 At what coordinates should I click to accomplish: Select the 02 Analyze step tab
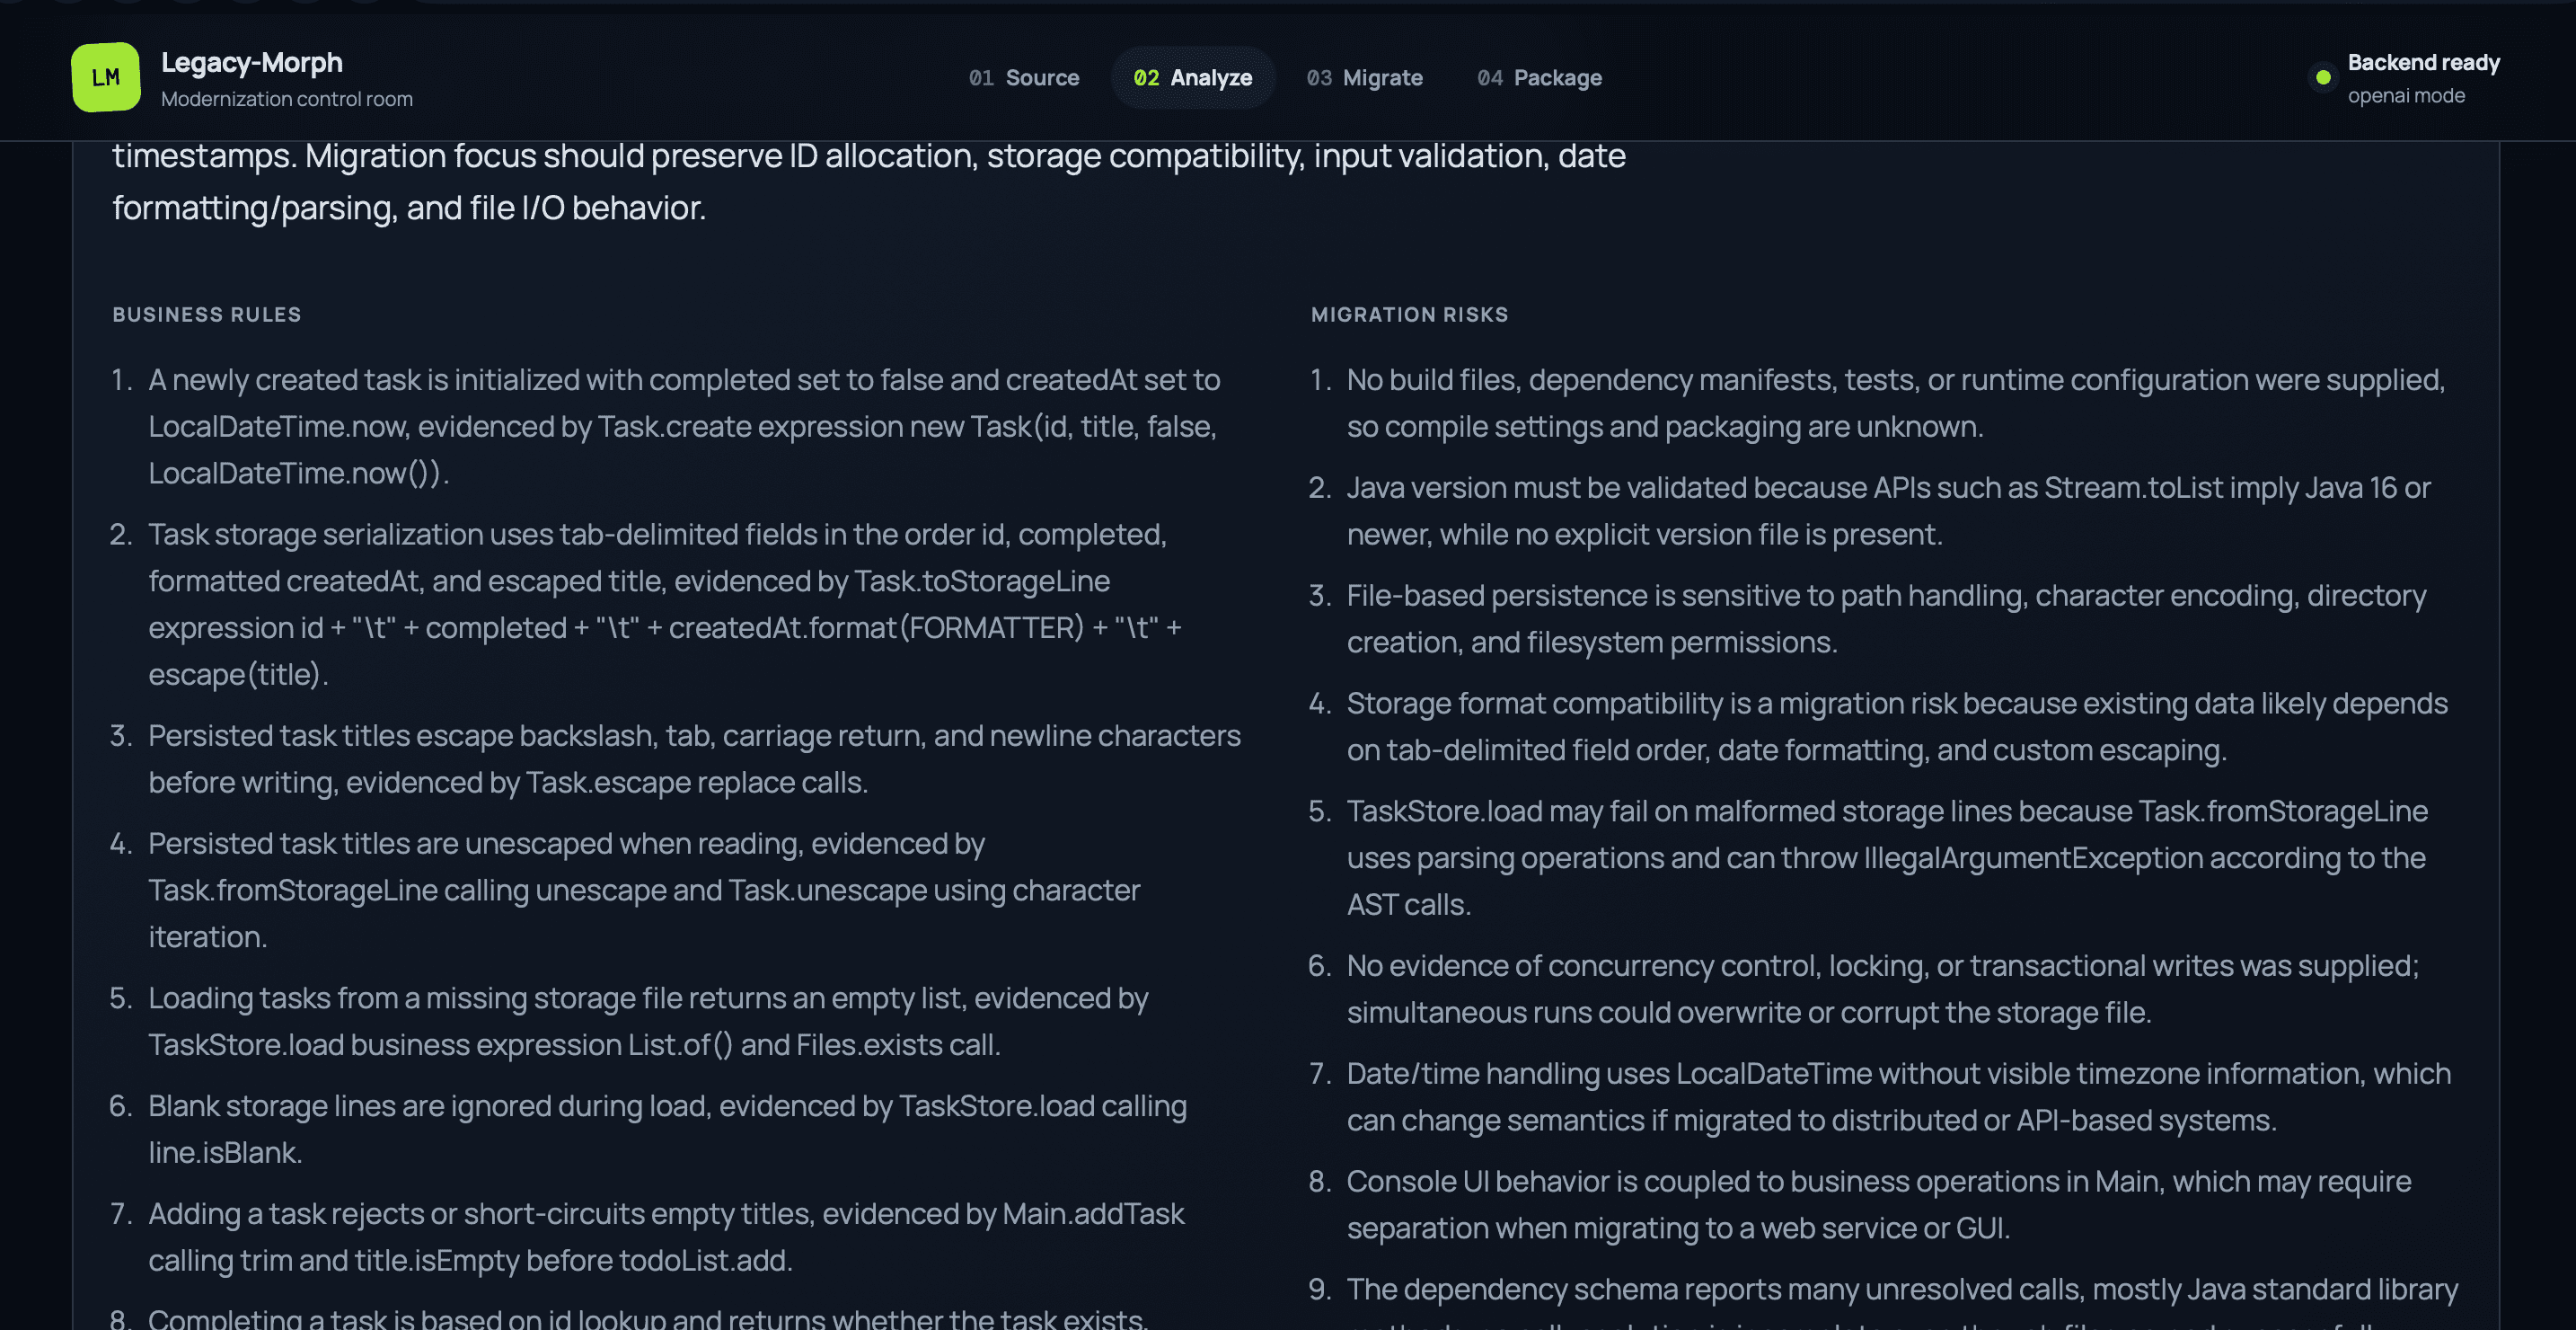1192,78
